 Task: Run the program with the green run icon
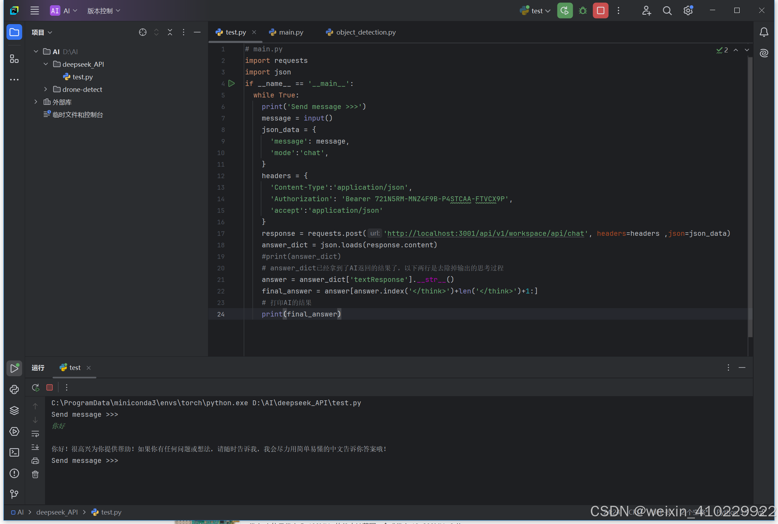coord(565,10)
